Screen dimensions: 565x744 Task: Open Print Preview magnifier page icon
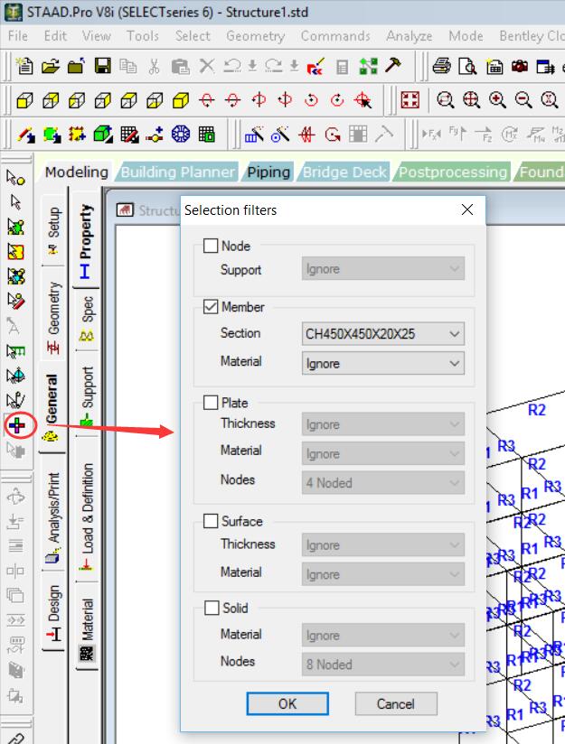click(467, 67)
